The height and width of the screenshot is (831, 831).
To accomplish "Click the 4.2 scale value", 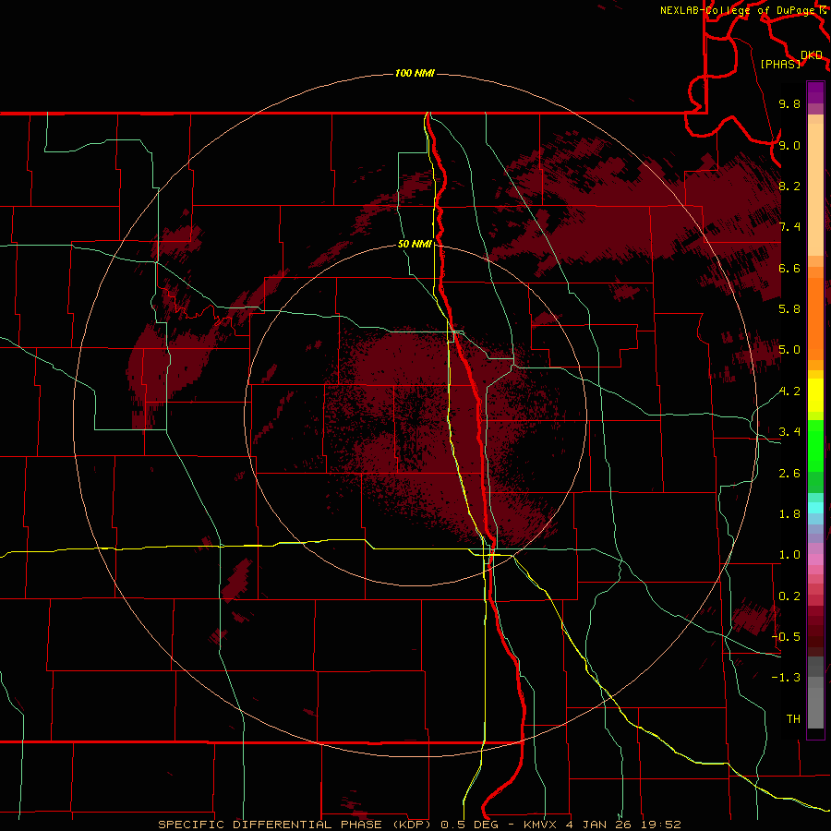I will (x=789, y=391).
